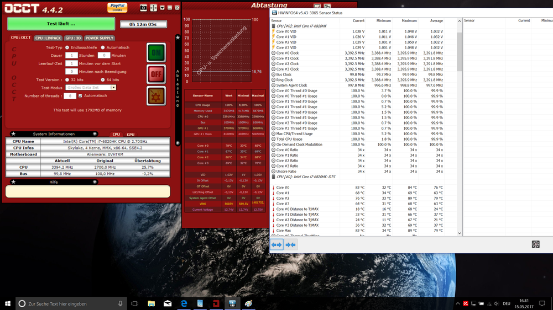Screen dimensions: 553x310
Task: Toggle the Automatisch threads checkbox
Action: coord(81,96)
